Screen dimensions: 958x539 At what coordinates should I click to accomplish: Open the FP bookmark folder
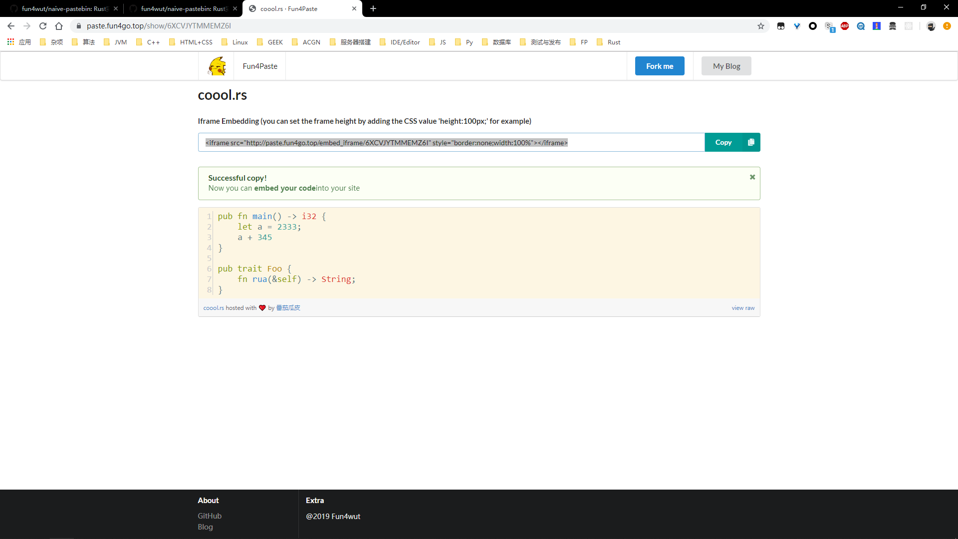[579, 42]
